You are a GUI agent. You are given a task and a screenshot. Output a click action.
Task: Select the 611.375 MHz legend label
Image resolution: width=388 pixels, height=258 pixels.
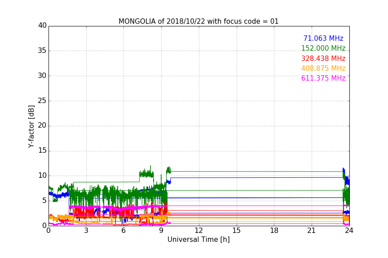(323, 78)
